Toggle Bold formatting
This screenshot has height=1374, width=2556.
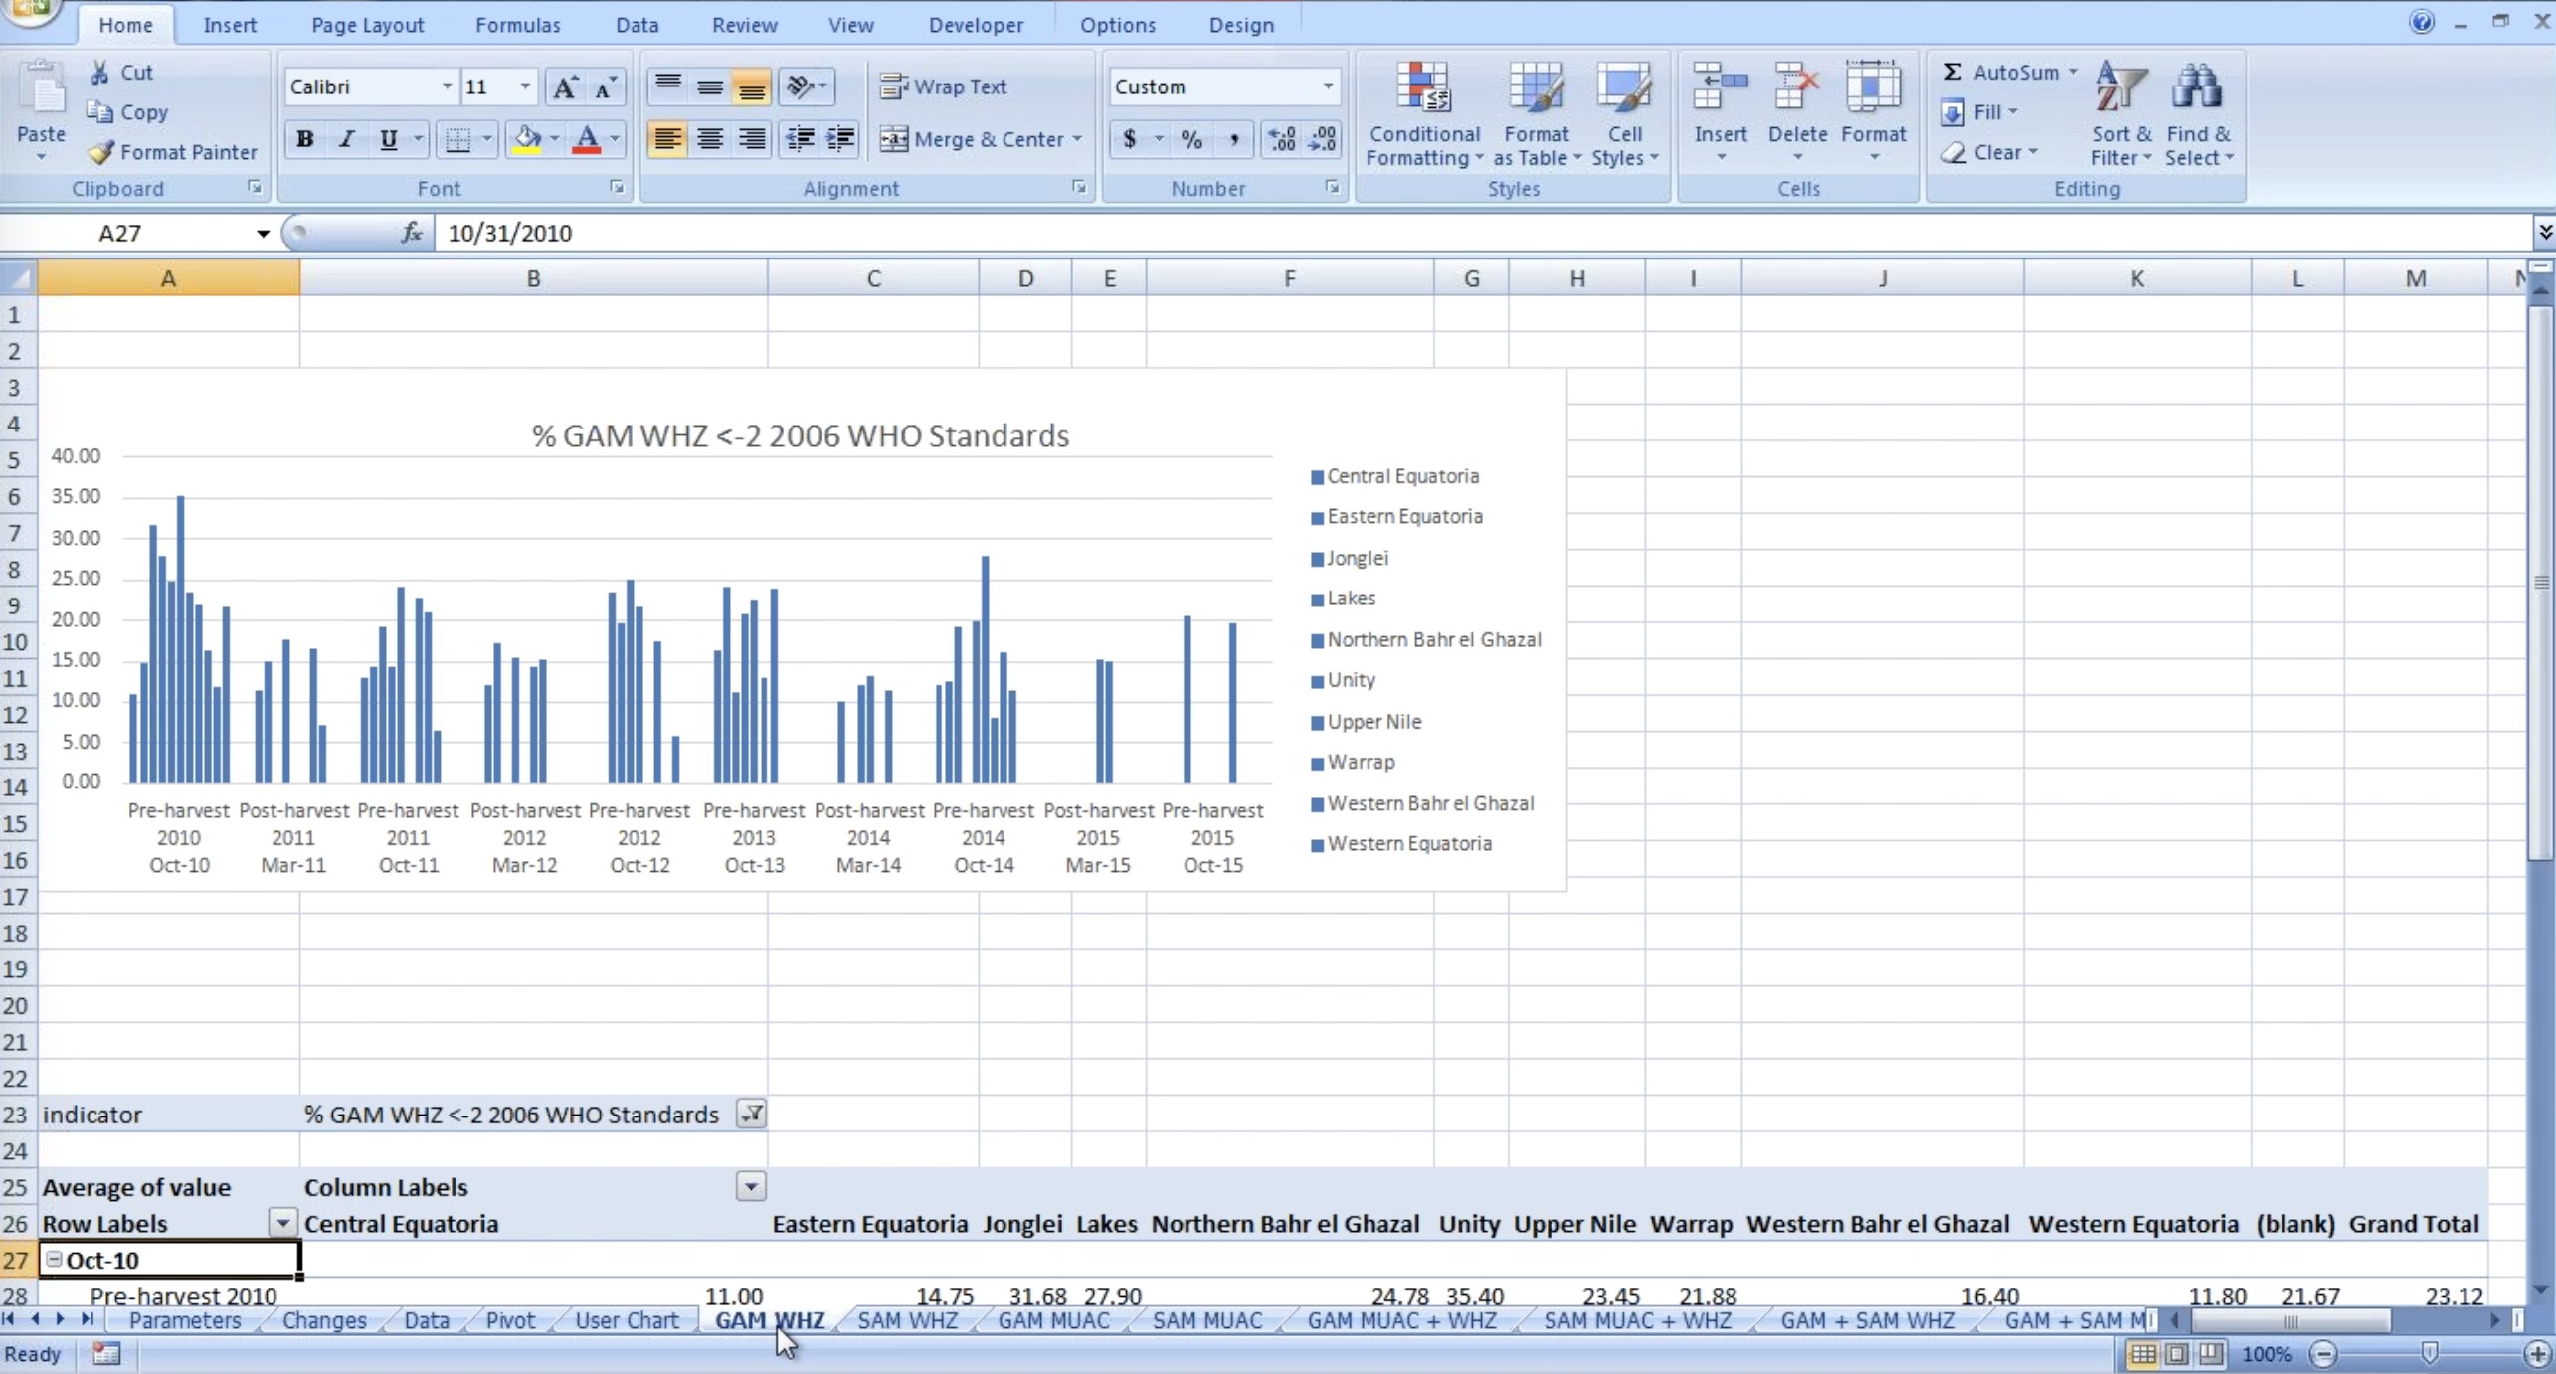305,139
